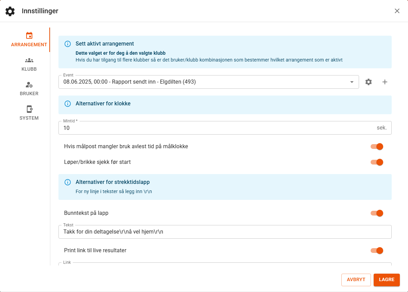Image resolution: width=408 pixels, height=292 pixels.
Task: Edit the Tekst footer field
Action: pos(225,232)
